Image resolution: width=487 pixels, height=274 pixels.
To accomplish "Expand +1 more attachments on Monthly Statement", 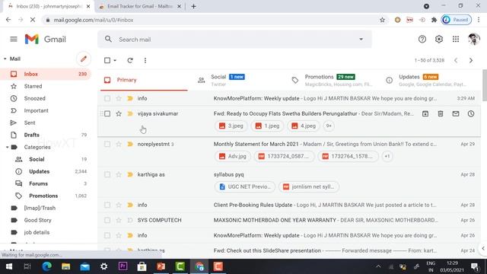I will 387,156.
